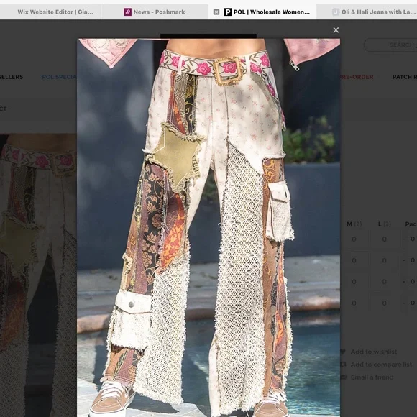Open the SELLERS menu item
The image size is (417, 417).
12,77
